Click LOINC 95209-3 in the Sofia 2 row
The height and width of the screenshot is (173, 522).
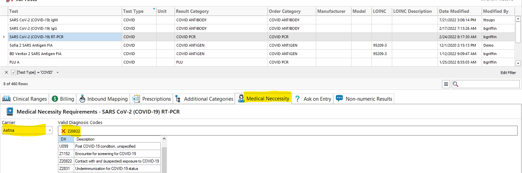pyautogui.click(x=382, y=45)
